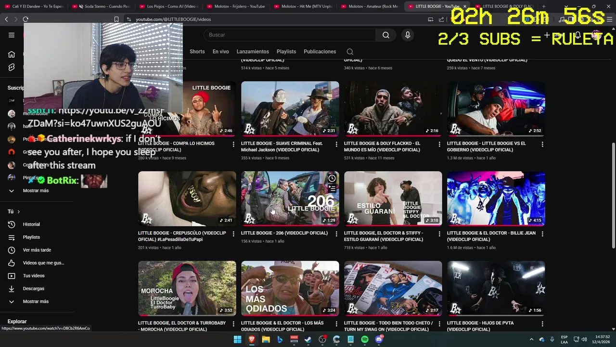This screenshot has height=347, width=616.
Task: Open the channel search magnifier icon
Action: tap(350, 52)
